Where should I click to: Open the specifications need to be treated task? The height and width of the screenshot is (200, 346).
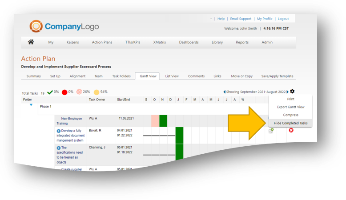point(70,155)
